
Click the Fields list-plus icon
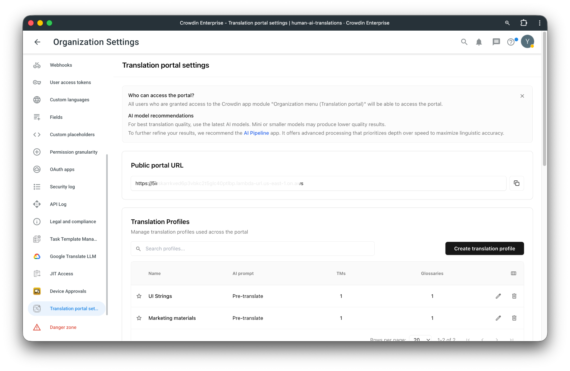[x=37, y=117]
